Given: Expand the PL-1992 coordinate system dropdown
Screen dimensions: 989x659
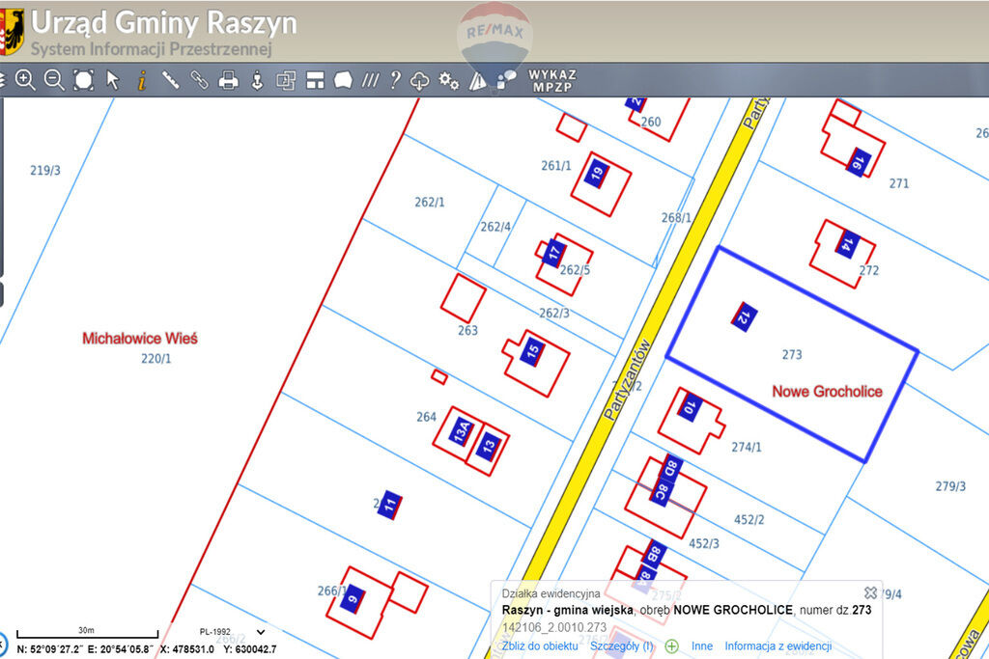Looking at the screenshot, I should point(232,632).
